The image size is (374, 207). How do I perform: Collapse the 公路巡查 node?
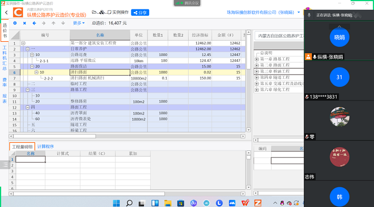tap(32, 55)
